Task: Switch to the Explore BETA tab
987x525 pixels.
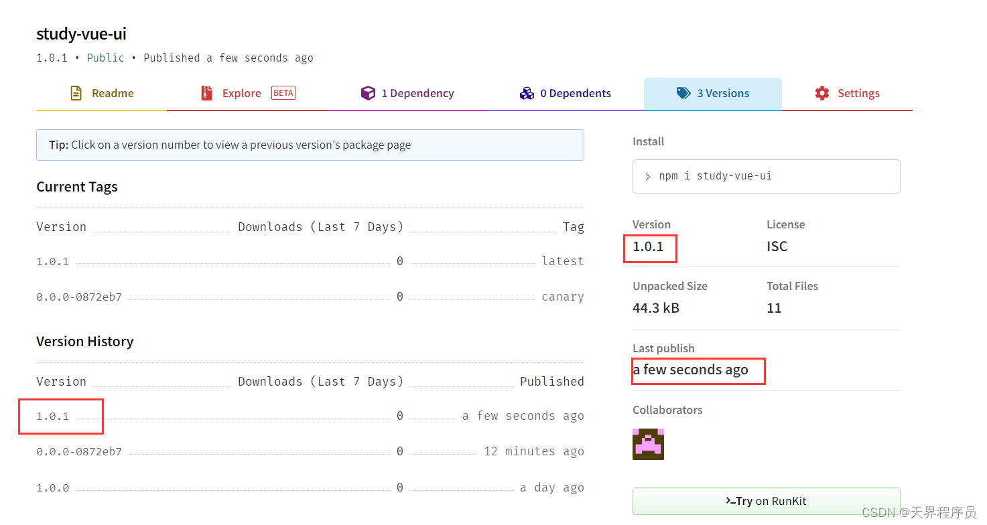Action: click(x=248, y=94)
